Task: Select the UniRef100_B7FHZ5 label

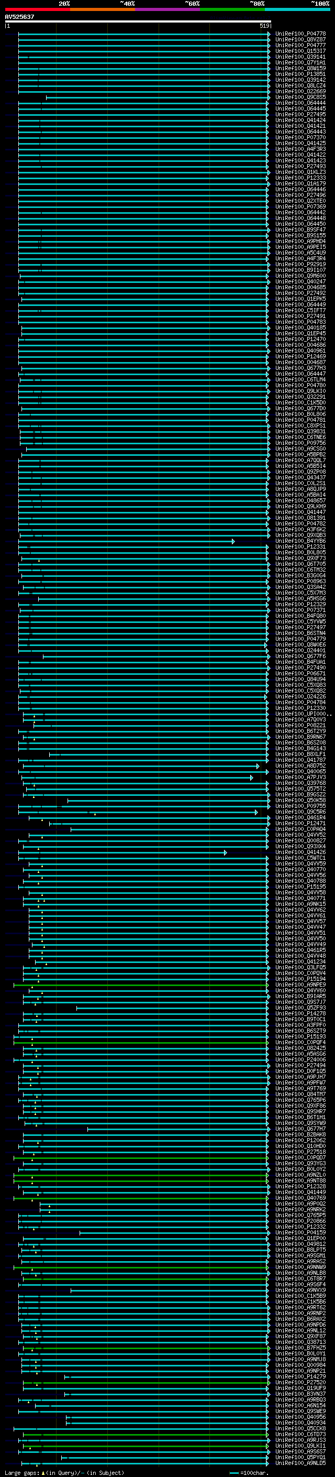Action: tap(300, 1348)
